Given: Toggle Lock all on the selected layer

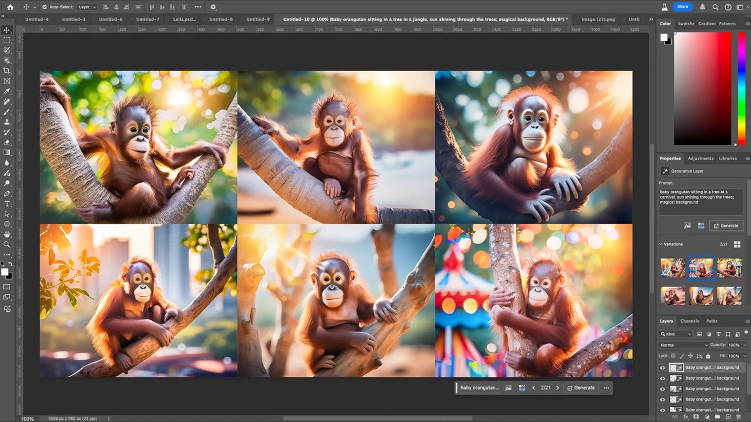Looking at the screenshot, I should (707, 356).
